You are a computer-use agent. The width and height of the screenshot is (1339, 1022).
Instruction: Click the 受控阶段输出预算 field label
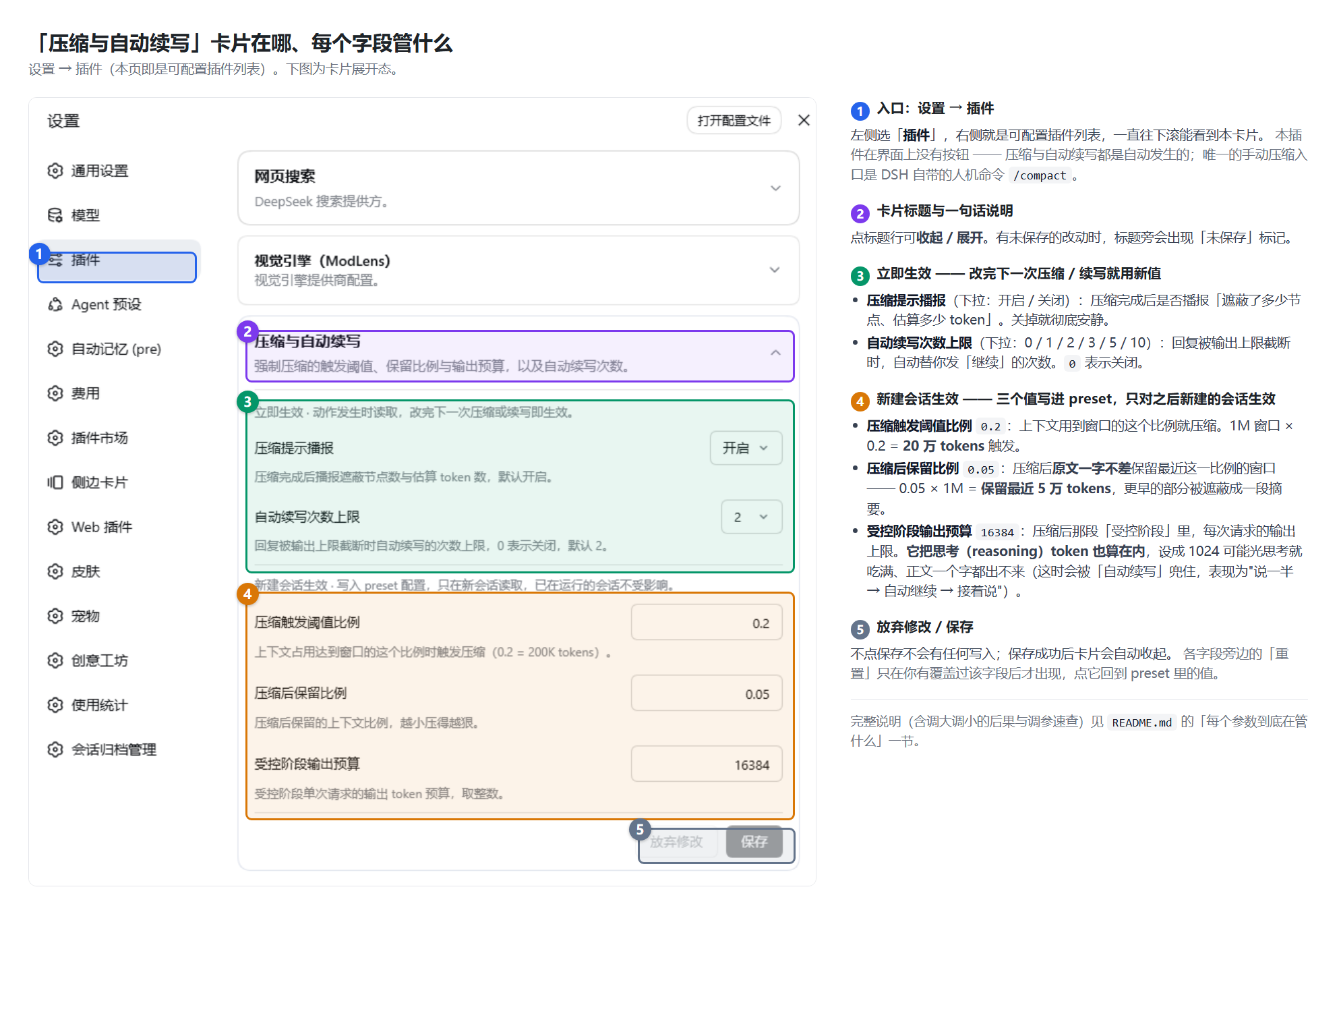(x=307, y=764)
